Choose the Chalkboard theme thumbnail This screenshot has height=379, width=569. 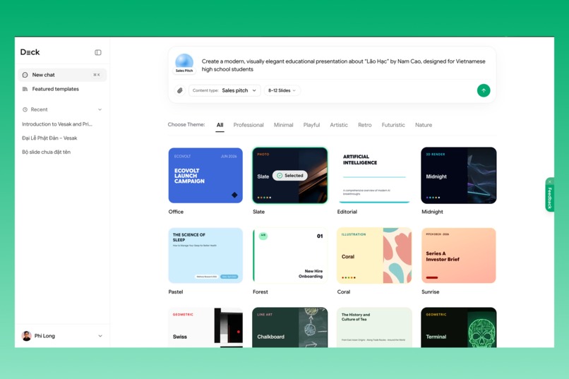coord(290,327)
